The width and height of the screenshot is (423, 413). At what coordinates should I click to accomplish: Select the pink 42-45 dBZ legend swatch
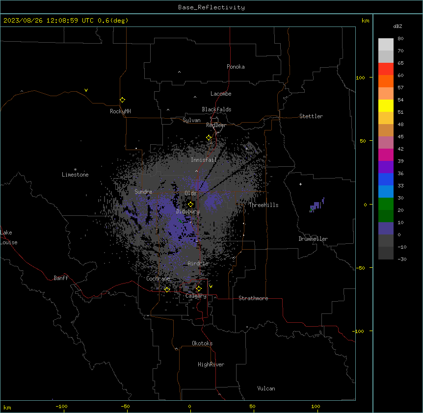[x=386, y=142]
